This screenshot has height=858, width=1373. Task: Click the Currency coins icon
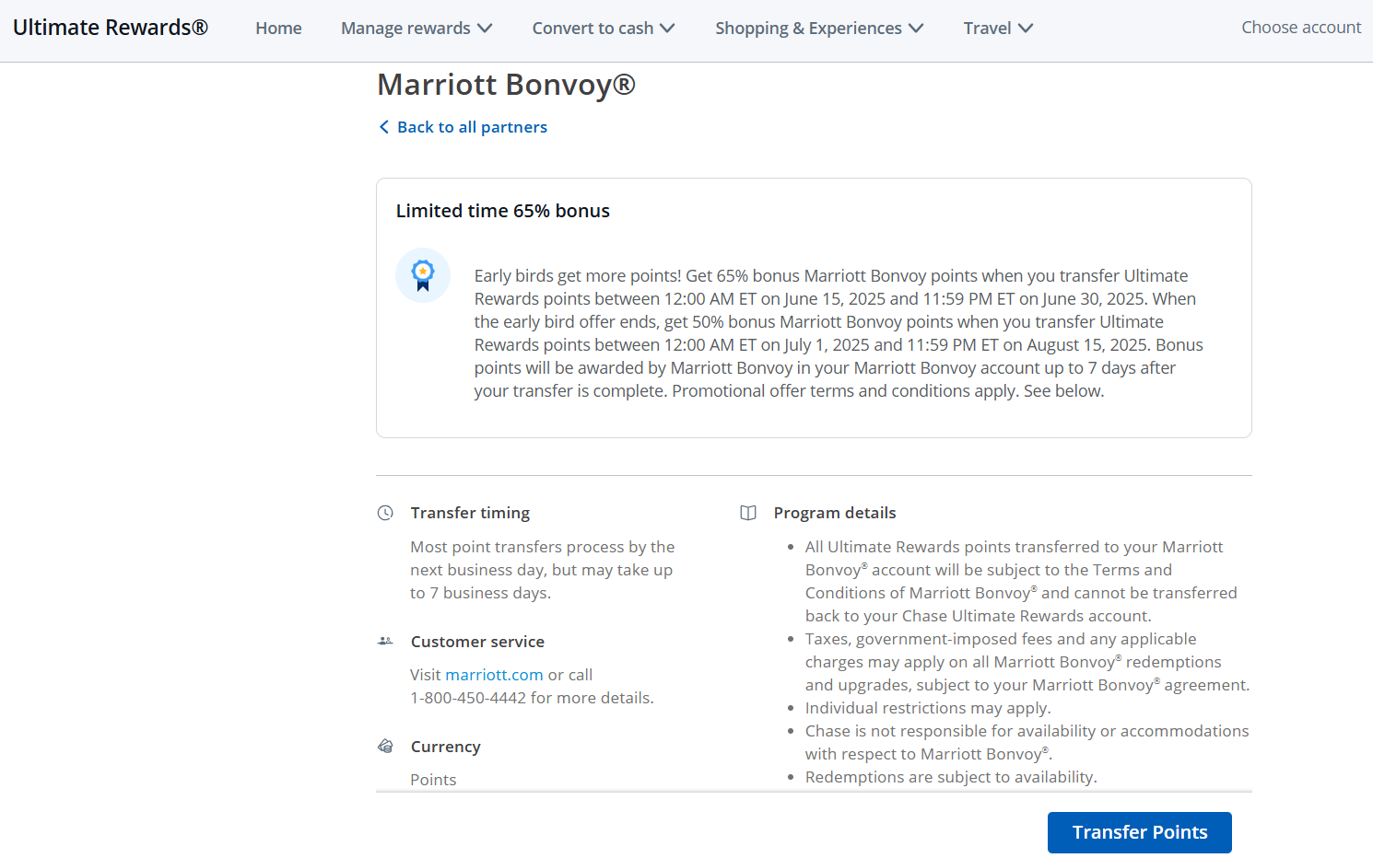[385, 746]
